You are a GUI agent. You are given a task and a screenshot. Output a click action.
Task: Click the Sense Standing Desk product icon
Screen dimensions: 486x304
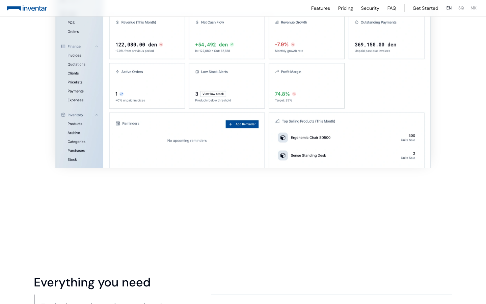tap(283, 155)
